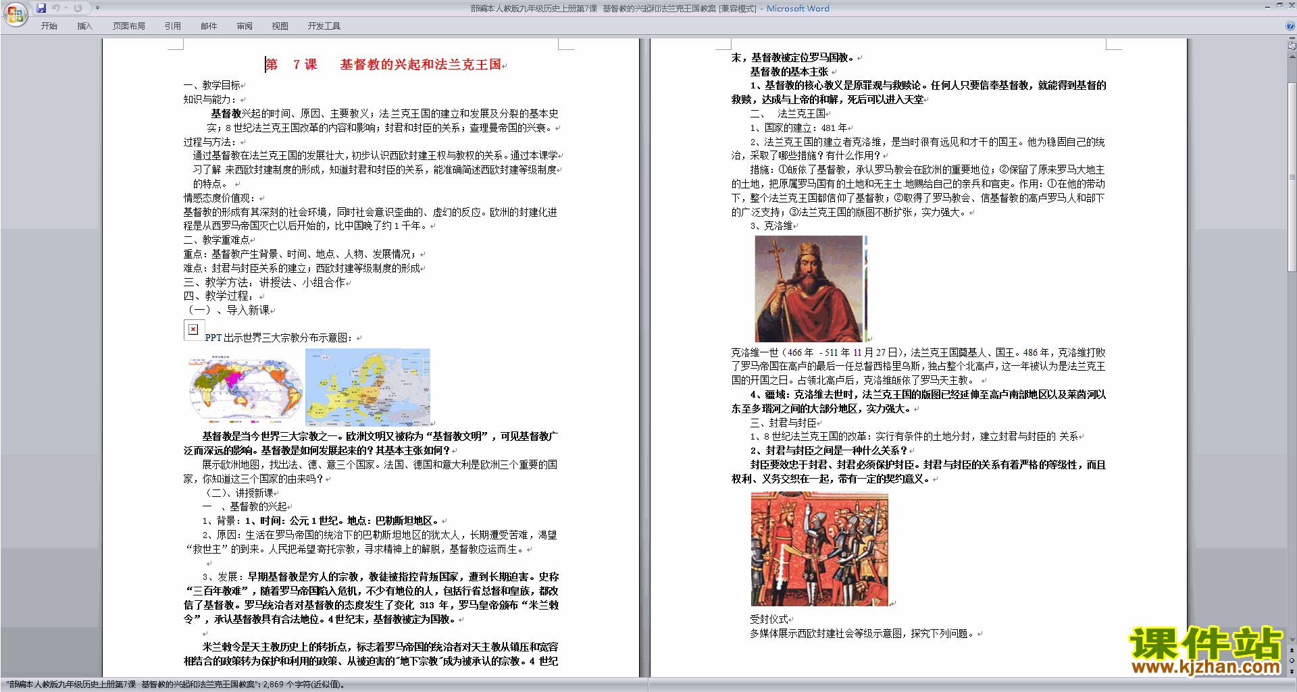
Task: Click the broken image placeholder before PPT text
Action: (194, 329)
